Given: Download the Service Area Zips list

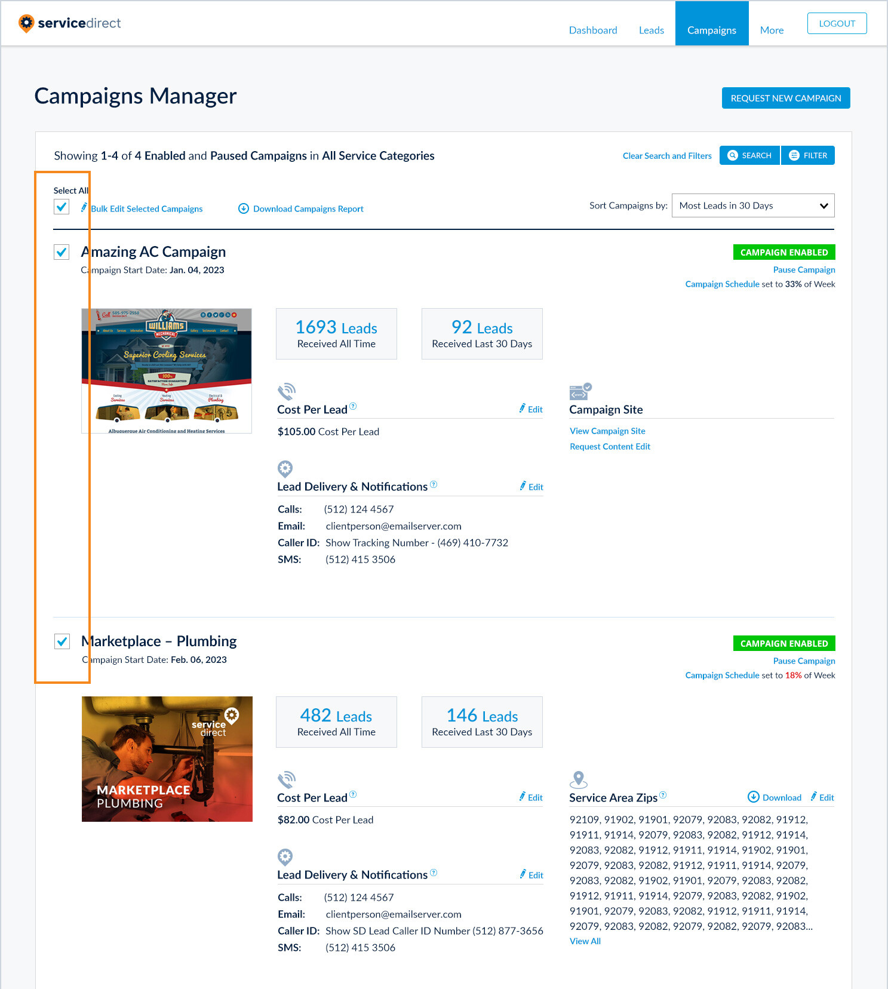Looking at the screenshot, I should 775,797.
